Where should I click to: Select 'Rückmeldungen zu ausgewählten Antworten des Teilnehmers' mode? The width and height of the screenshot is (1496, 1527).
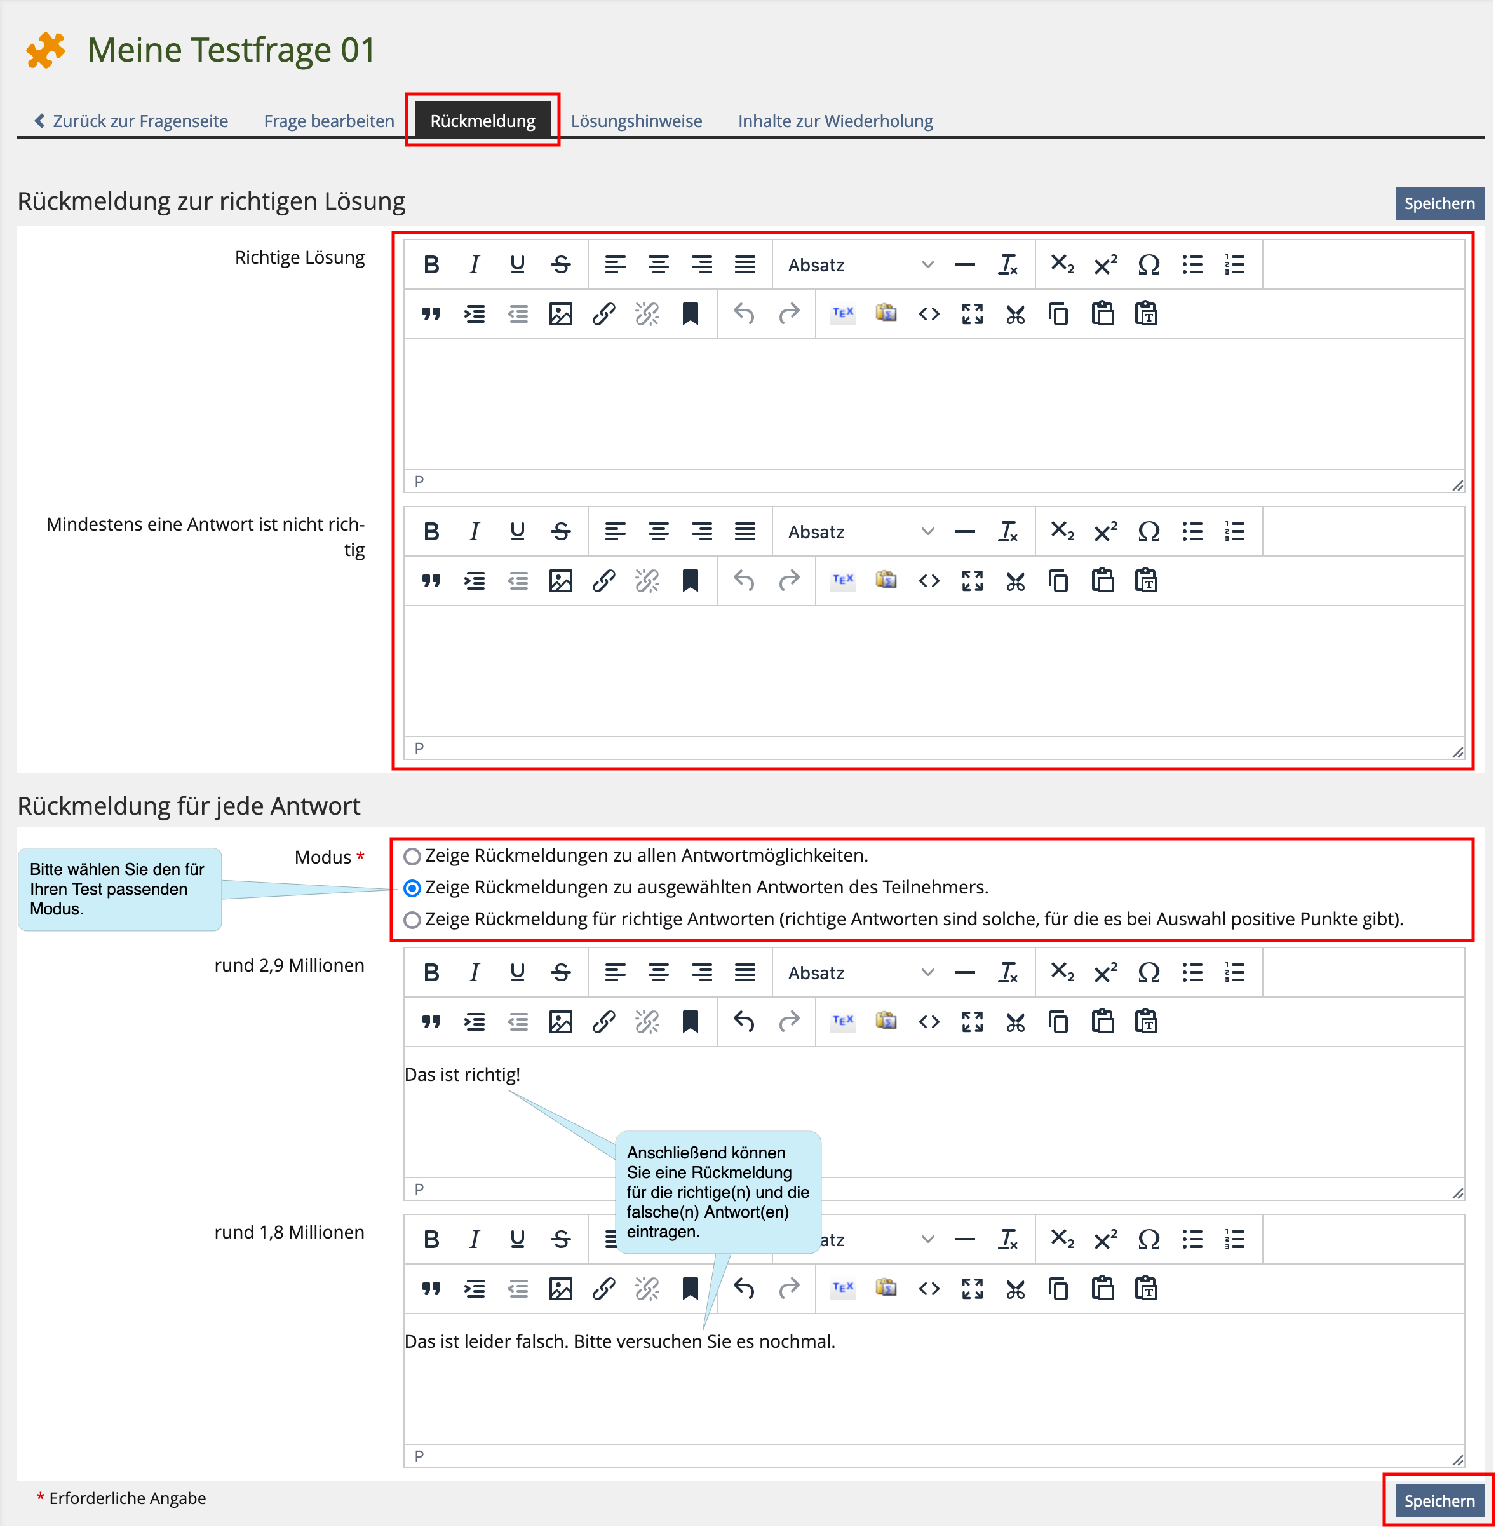[412, 888]
